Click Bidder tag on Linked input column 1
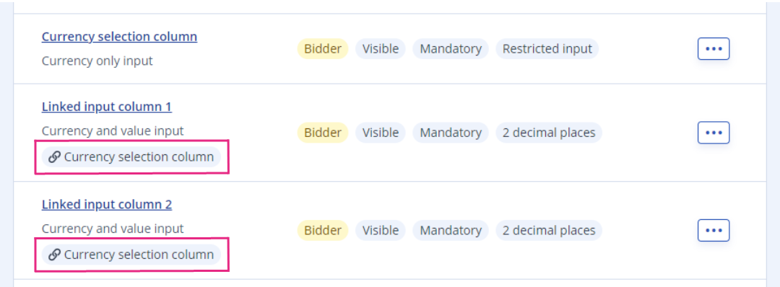Screen dimensions: 780x287 click(323, 133)
